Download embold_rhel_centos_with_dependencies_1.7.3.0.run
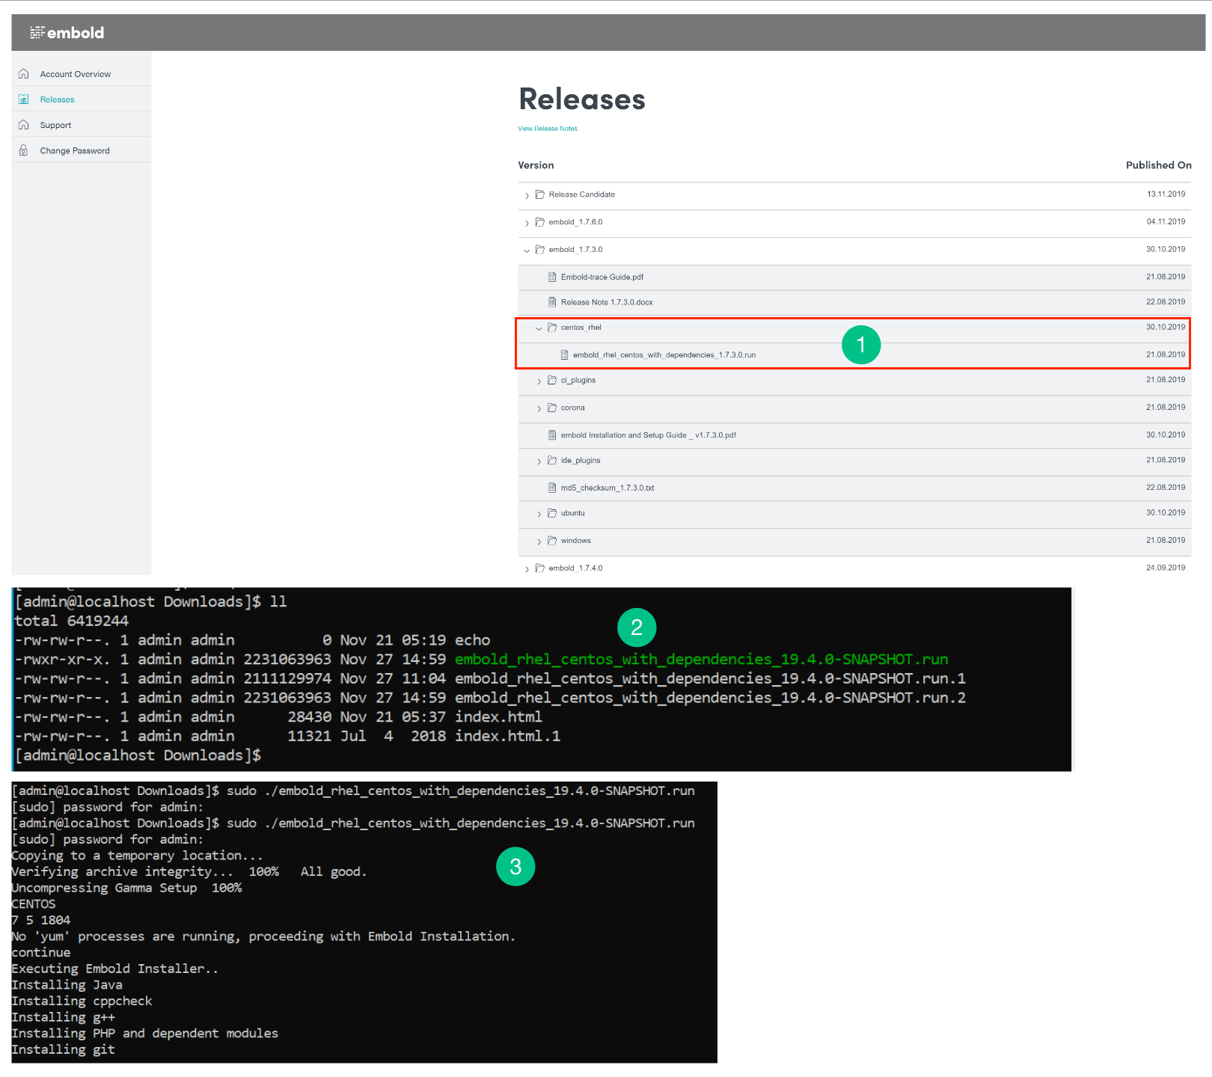1212x1077 pixels. tap(664, 355)
